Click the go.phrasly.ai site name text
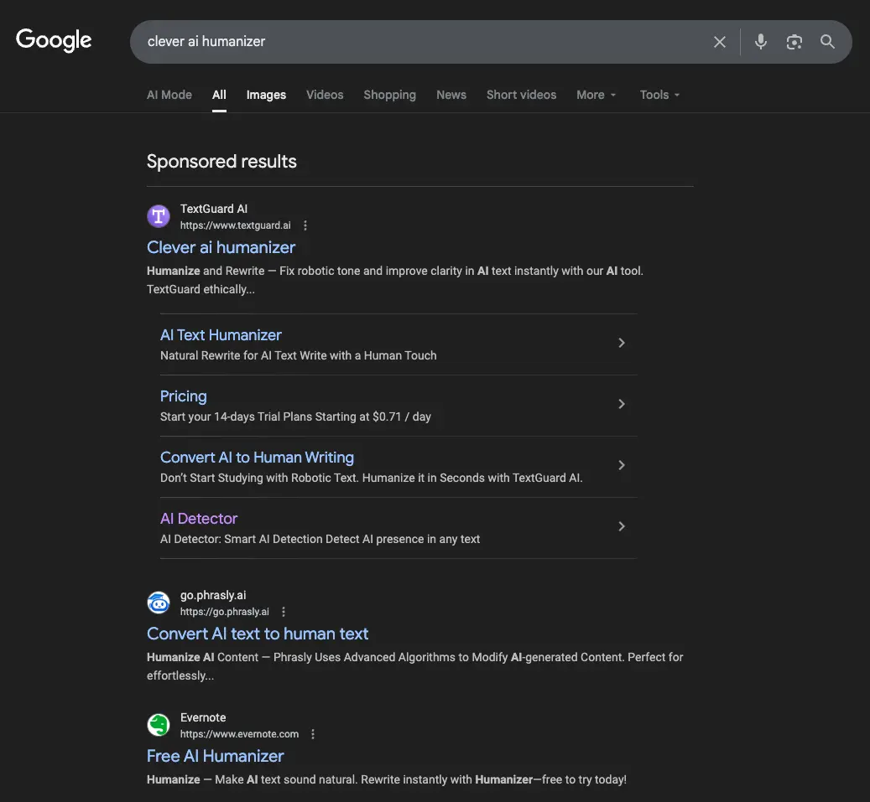This screenshot has height=802, width=870. [x=213, y=595]
